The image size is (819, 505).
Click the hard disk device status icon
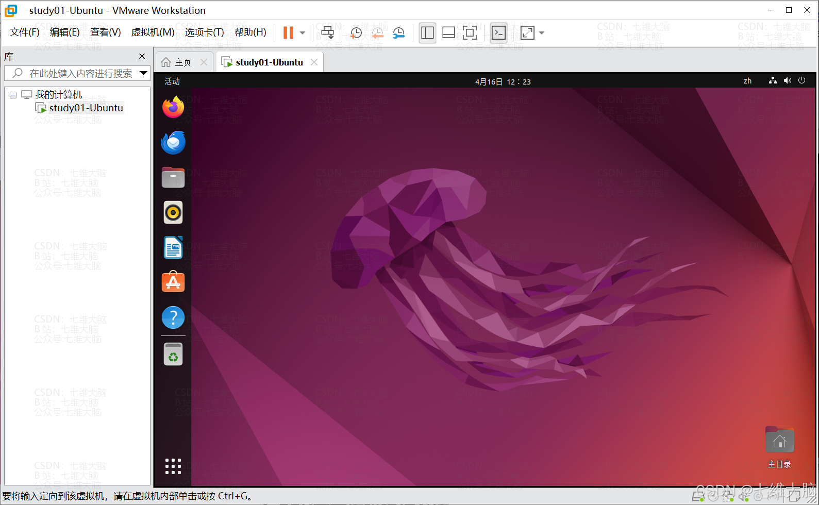(x=698, y=497)
